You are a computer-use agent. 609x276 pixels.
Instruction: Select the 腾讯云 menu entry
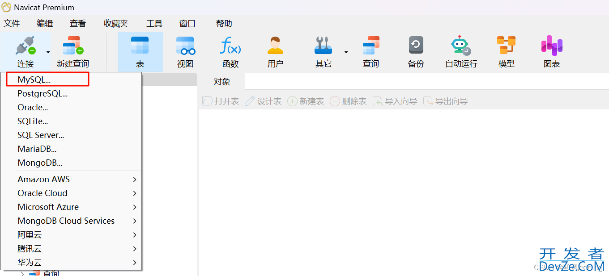tap(71, 249)
